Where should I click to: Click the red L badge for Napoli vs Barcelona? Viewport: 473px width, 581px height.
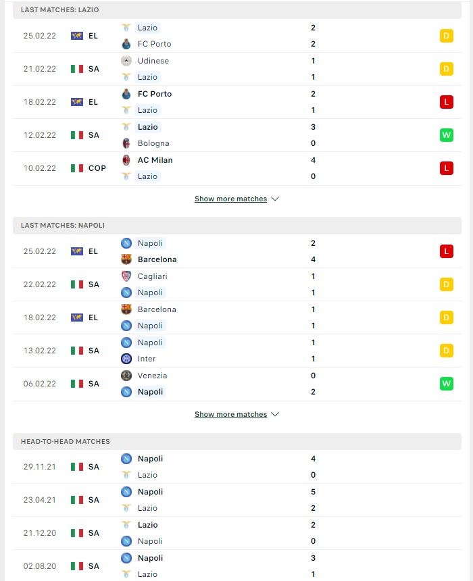(447, 251)
